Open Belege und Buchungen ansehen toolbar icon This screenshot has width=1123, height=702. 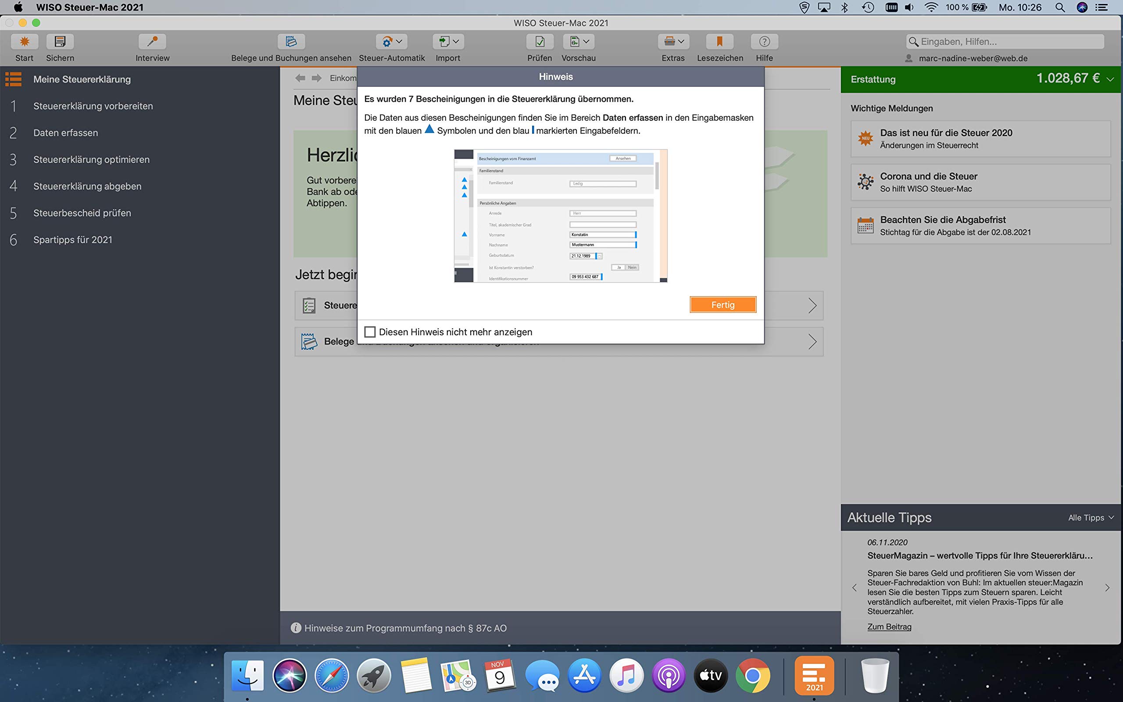(291, 42)
